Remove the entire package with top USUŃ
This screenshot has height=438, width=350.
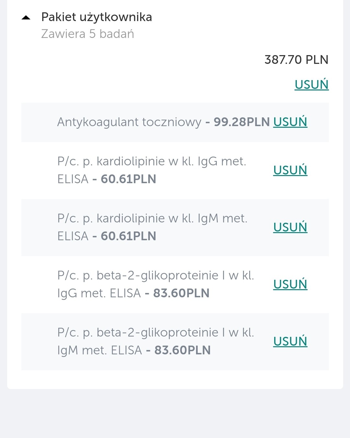click(x=311, y=85)
